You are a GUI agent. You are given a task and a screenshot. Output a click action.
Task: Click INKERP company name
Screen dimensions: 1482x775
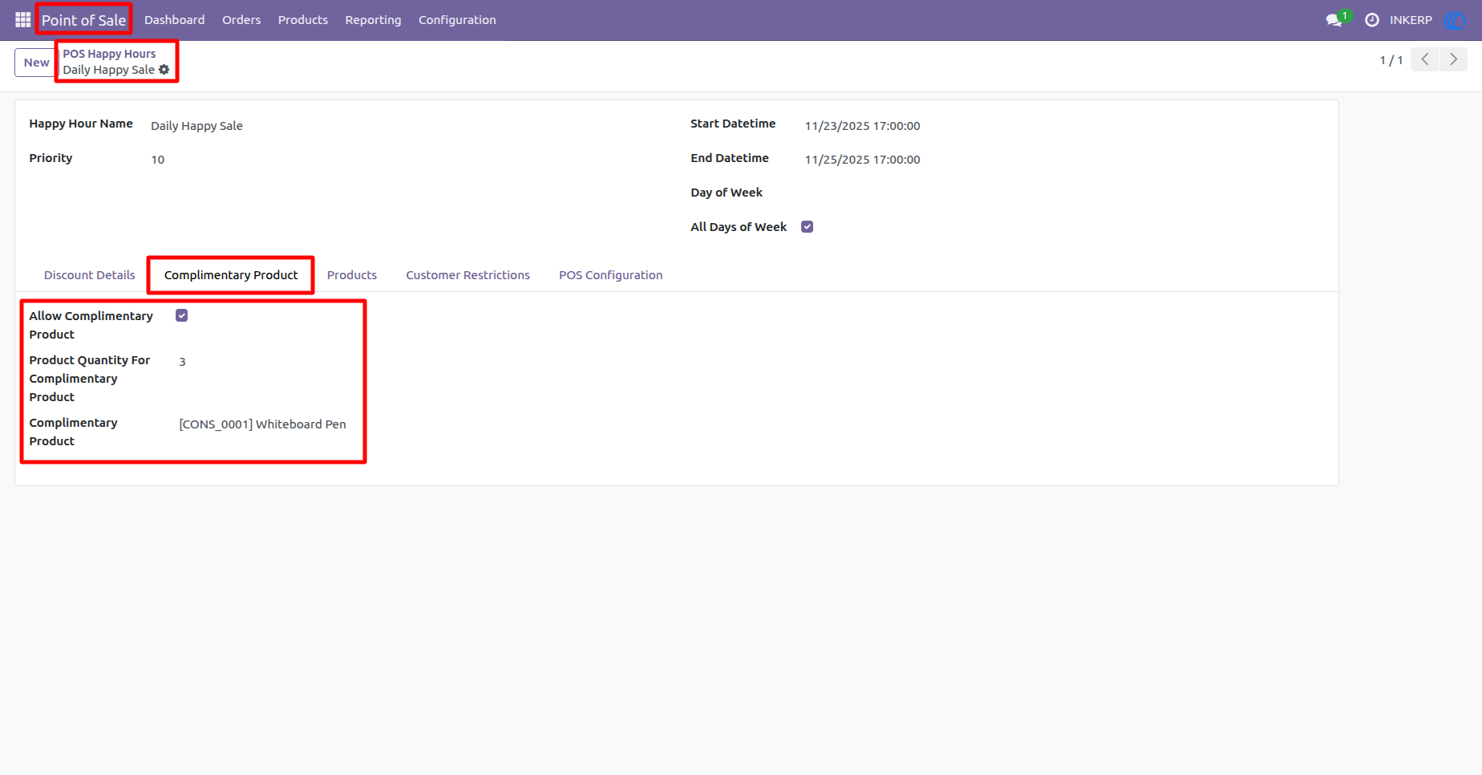coord(1411,20)
